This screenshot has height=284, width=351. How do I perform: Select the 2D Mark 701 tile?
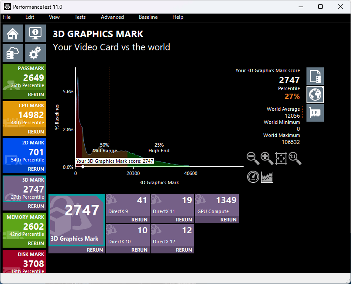coord(24,152)
